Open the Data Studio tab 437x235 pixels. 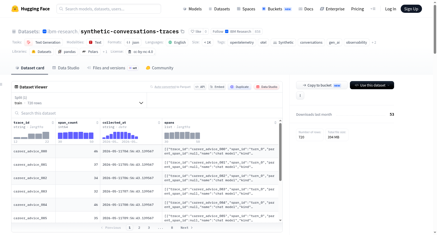tap(66, 68)
